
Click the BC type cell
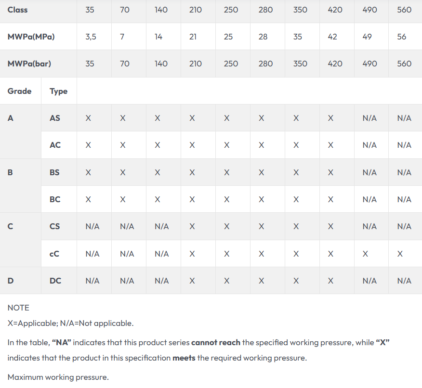[55, 199]
